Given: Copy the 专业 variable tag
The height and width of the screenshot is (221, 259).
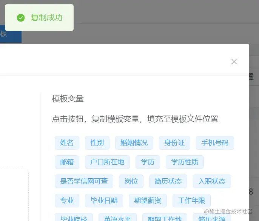Looking at the screenshot, I should [x=67, y=201].
